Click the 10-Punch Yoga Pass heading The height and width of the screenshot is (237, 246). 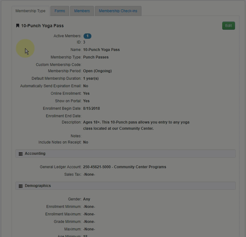point(42,26)
